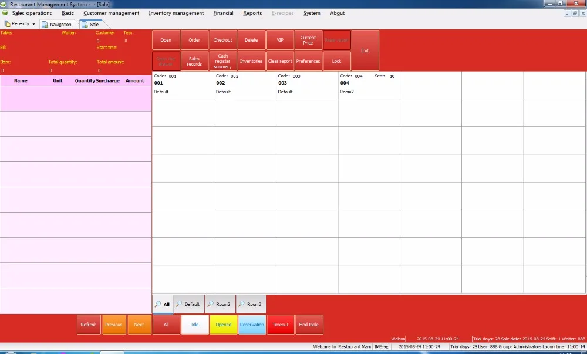Screen dimensions: 587x354
Task: Click the Inventories button
Action: (251, 62)
